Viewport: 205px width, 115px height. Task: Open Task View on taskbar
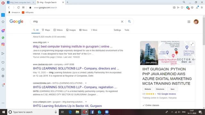(x=62, y=112)
